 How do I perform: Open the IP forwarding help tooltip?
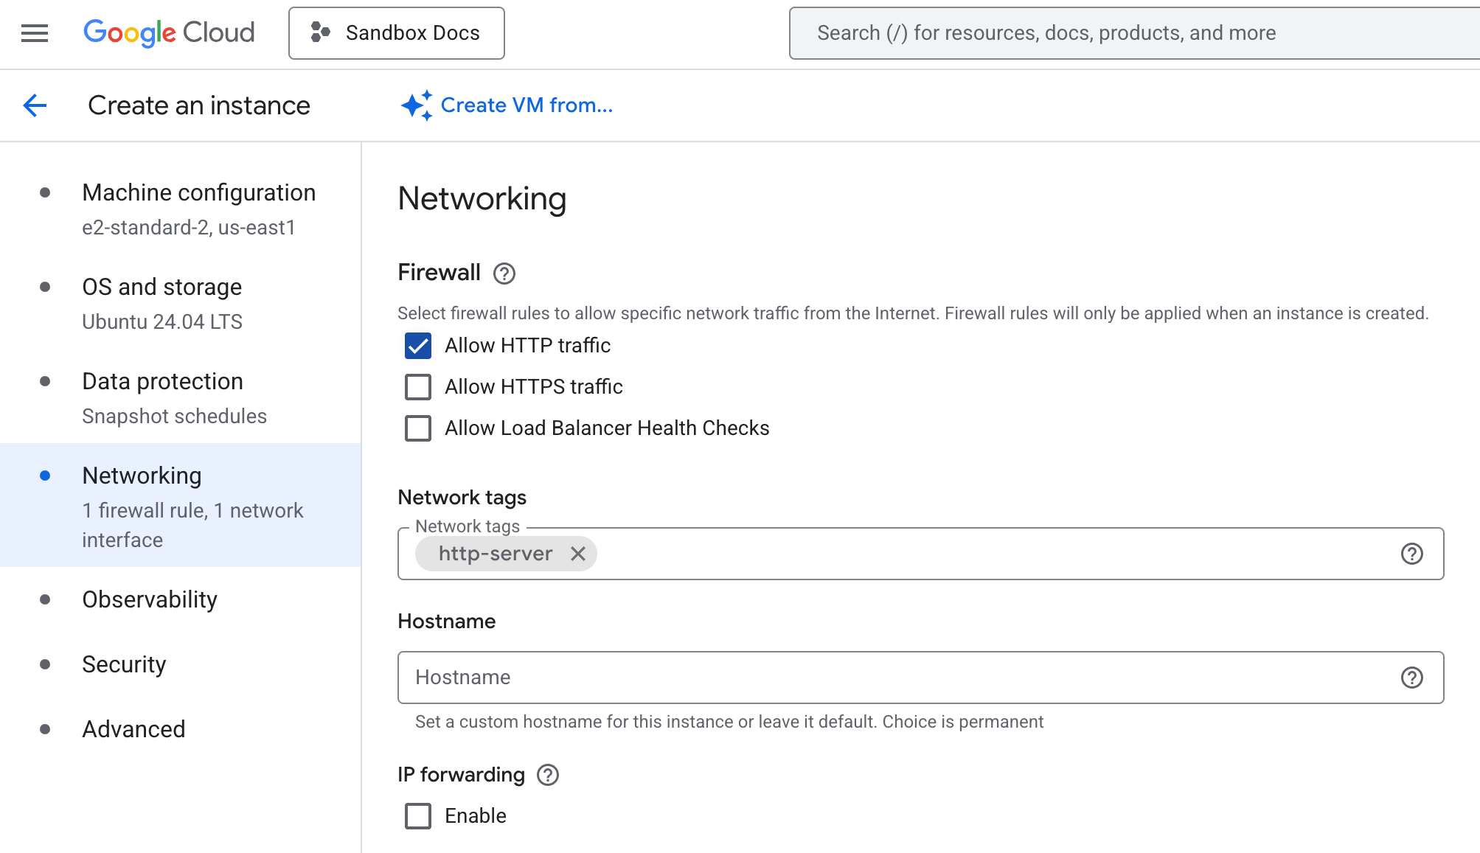point(546,775)
